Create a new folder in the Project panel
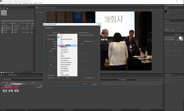The height and width of the screenshot is (111, 184). (x=4, y=72)
